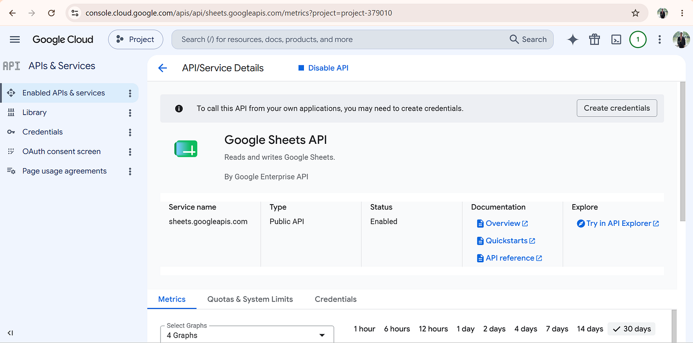Select the 7 days time range
Image resolution: width=693 pixels, height=343 pixels.
click(557, 329)
